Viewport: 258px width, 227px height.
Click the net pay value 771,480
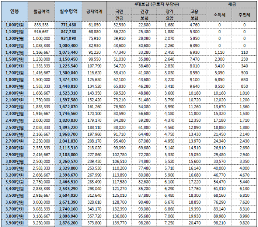[69, 25]
